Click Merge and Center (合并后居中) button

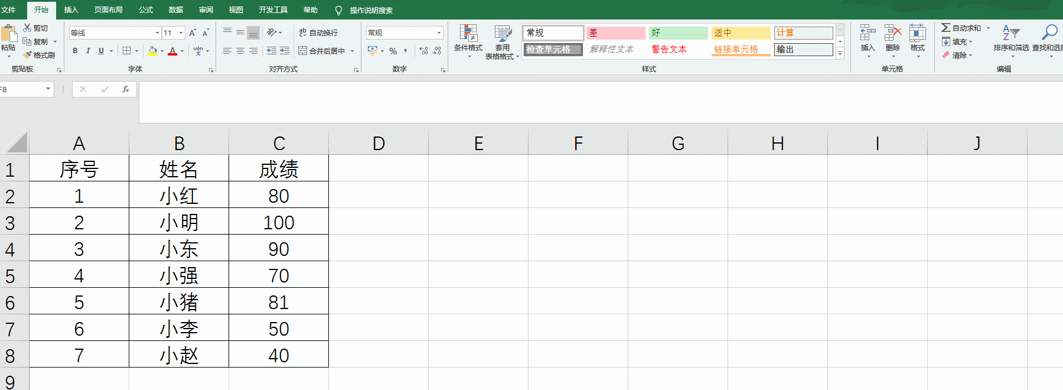(x=327, y=51)
